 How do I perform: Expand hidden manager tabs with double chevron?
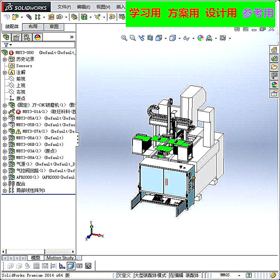(x=72, y=37)
